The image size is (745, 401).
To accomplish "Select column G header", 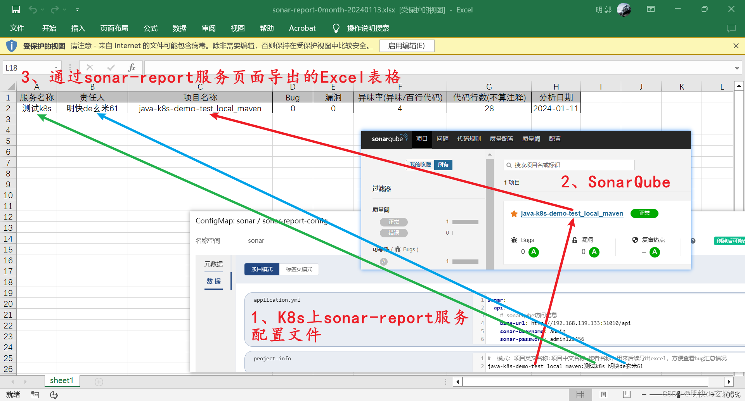I will coord(489,86).
